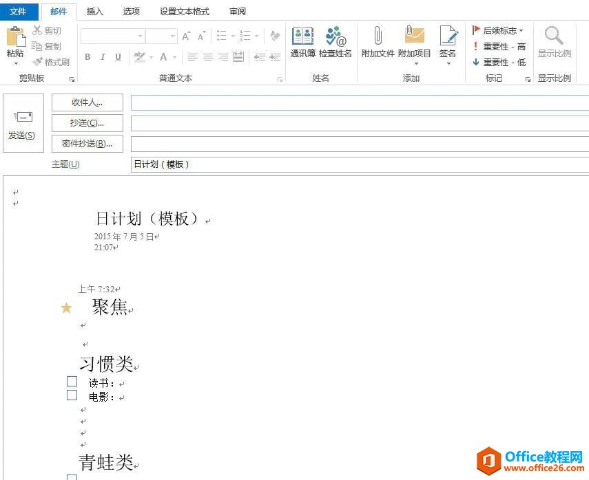
Task: Switch to the 插入 ribbon tab
Action: (94, 11)
